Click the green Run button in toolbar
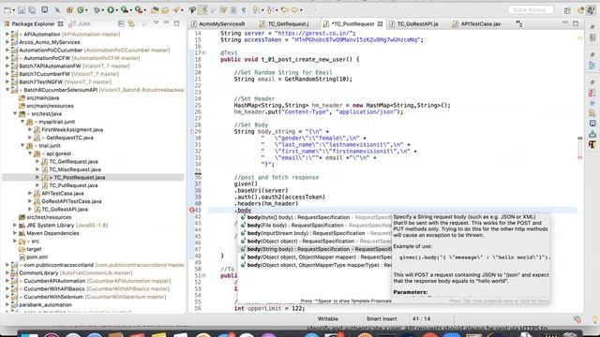The height and width of the screenshot is (337, 600). (x=111, y=10)
